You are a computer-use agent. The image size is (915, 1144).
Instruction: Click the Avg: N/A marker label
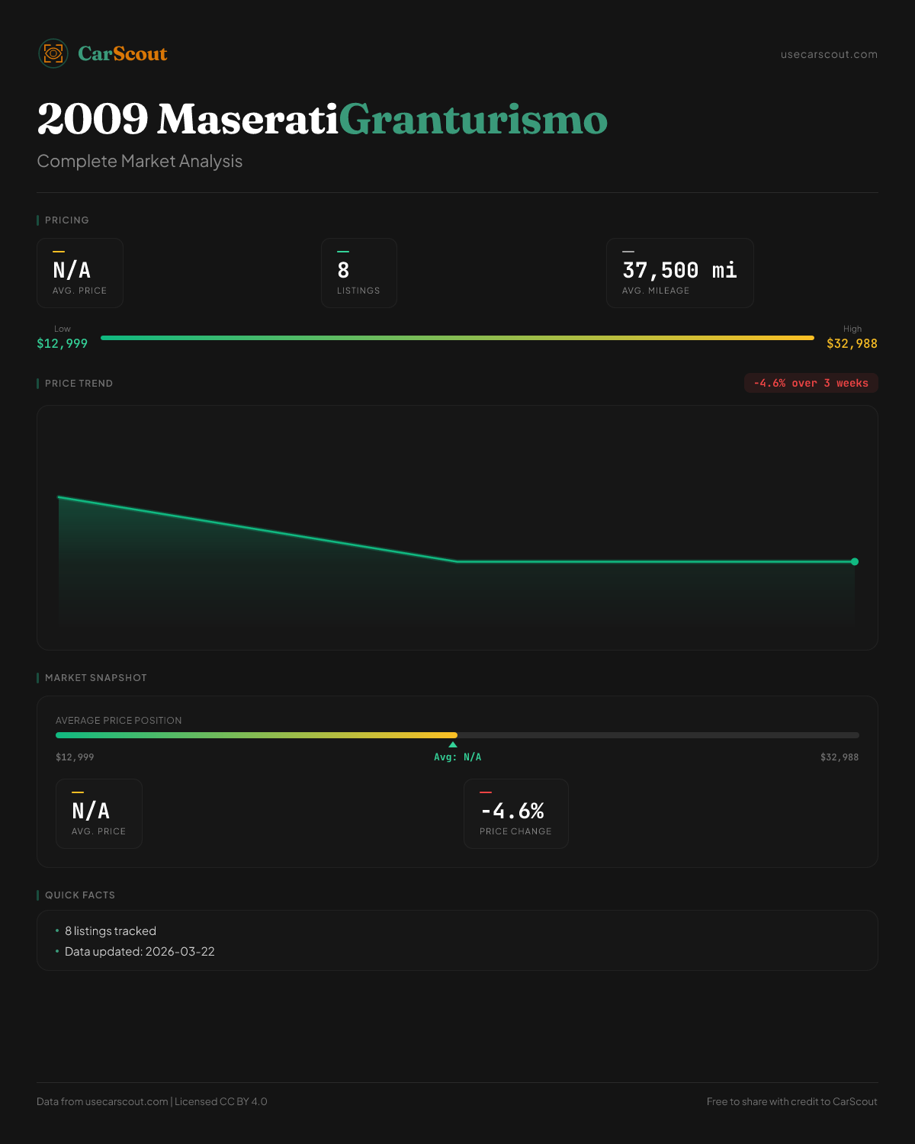click(x=457, y=757)
